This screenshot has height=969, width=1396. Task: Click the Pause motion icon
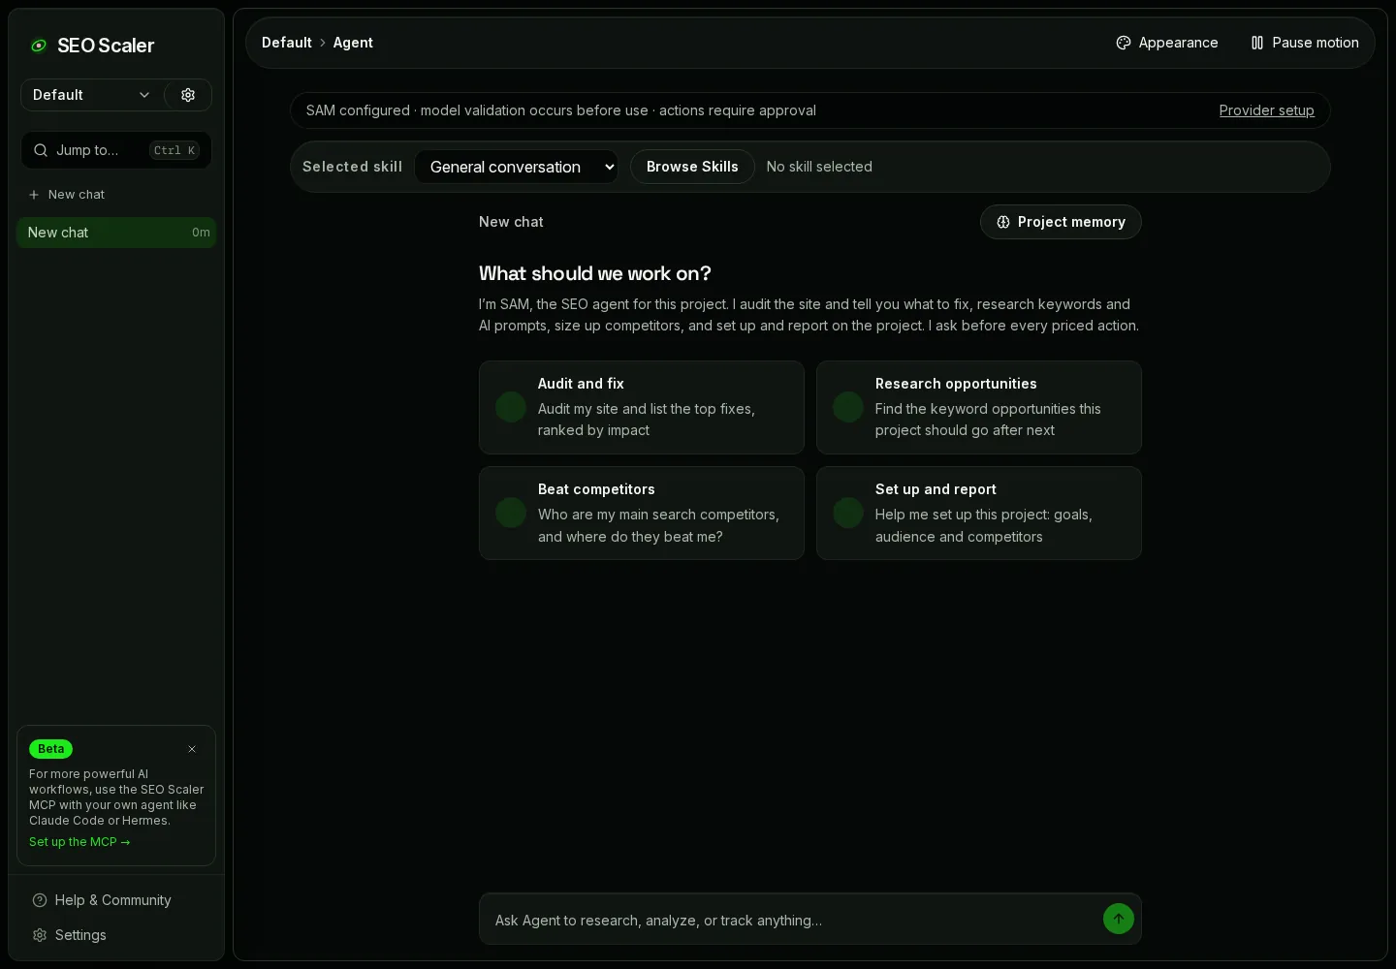tap(1257, 43)
